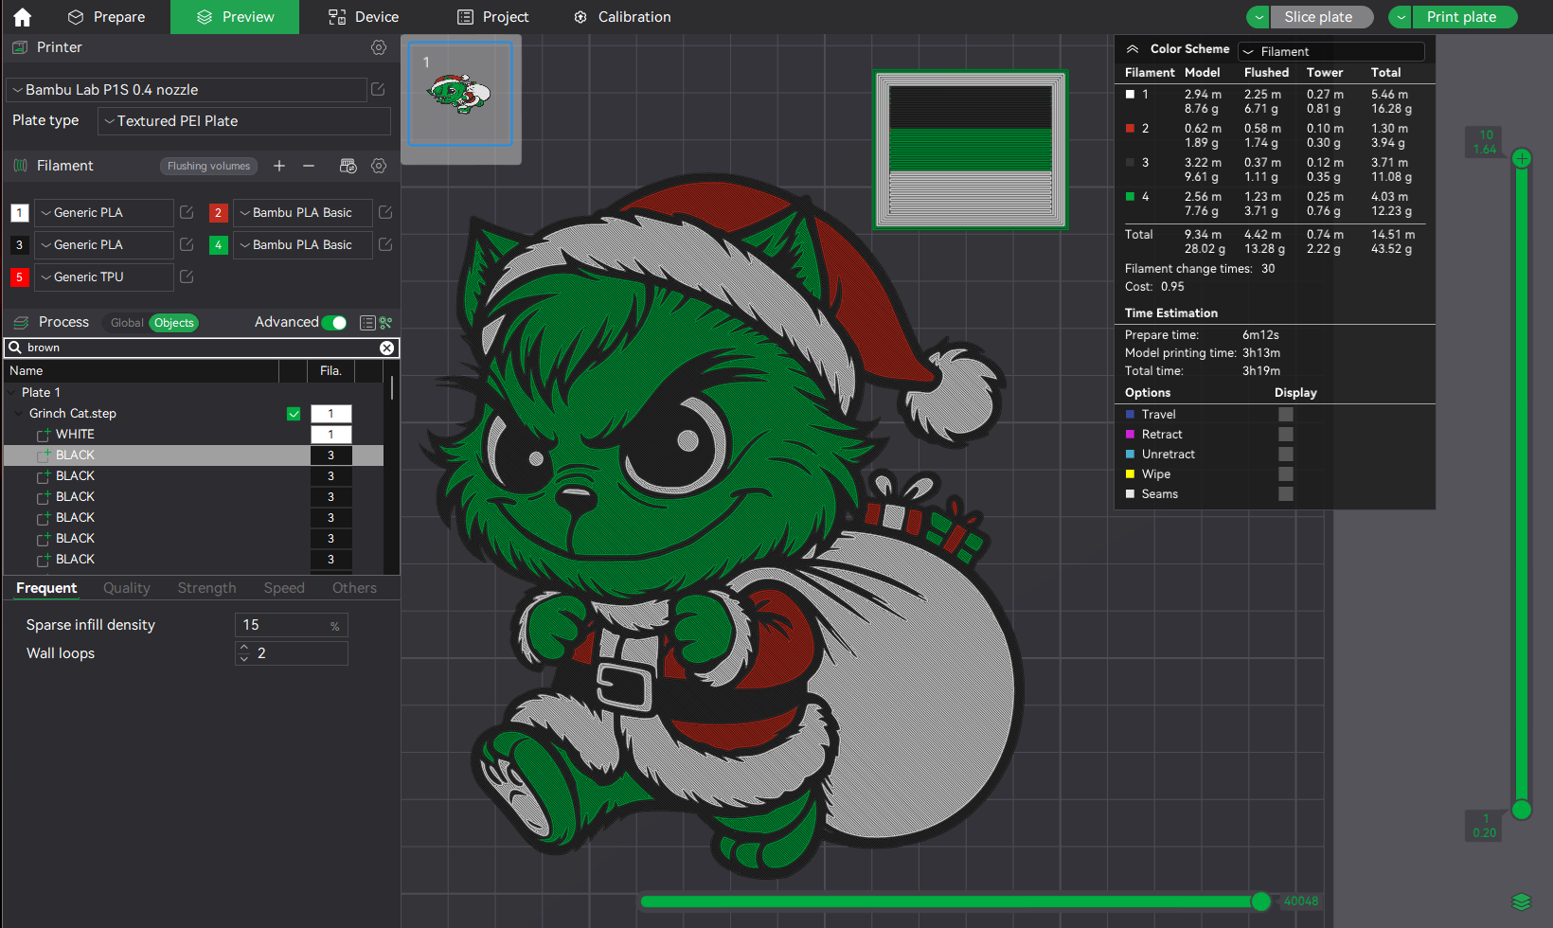
Task: Open filament 2 Bambu PLA Basic dropdown
Action: coord(303,212)
